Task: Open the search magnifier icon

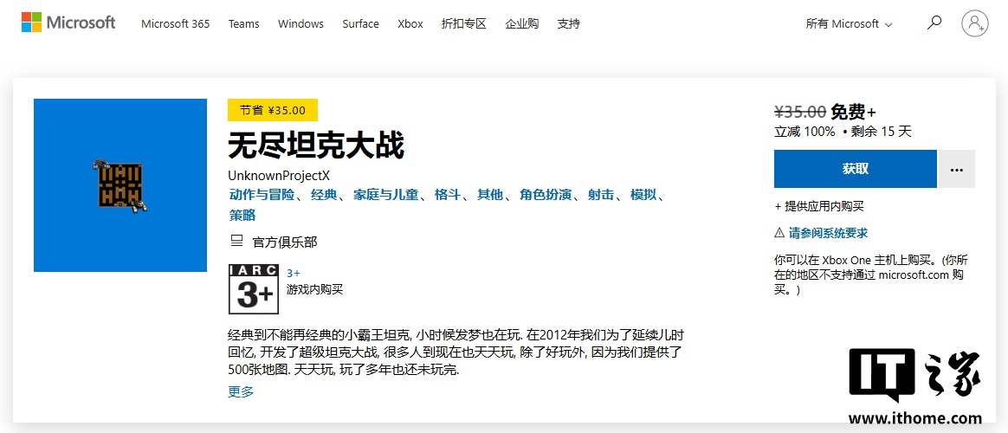Action: click(934, 23)
